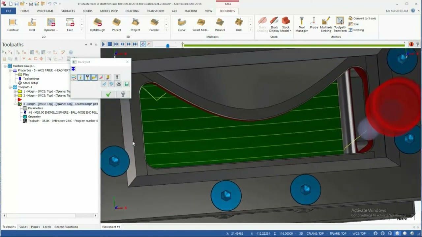
Task: Jump to next stop in backplot
Action: [135, 44]
